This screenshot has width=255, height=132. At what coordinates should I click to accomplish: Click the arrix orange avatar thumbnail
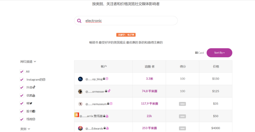pyautogui.click(x=77, y=115)
